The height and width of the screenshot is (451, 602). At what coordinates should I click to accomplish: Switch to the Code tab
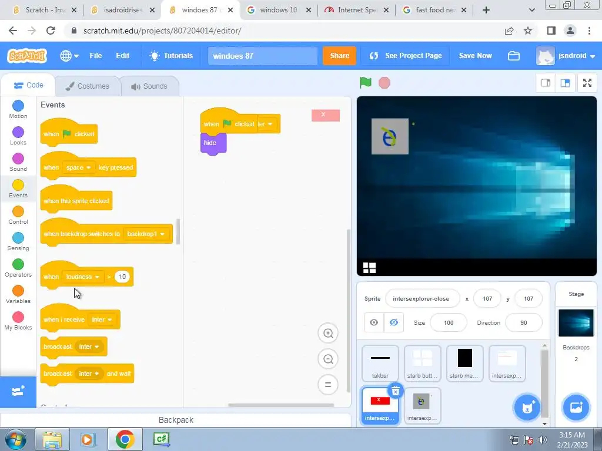28,85
